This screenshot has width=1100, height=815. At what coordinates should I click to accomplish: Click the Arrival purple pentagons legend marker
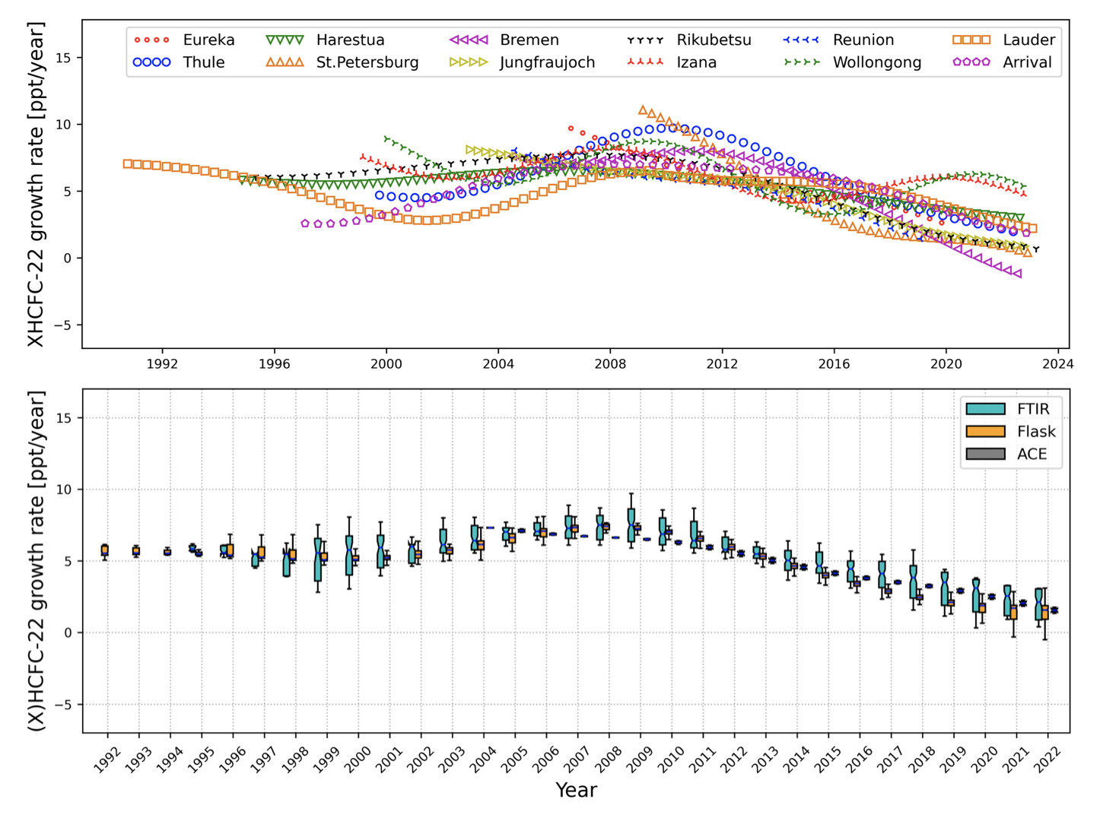click(971, 62)
